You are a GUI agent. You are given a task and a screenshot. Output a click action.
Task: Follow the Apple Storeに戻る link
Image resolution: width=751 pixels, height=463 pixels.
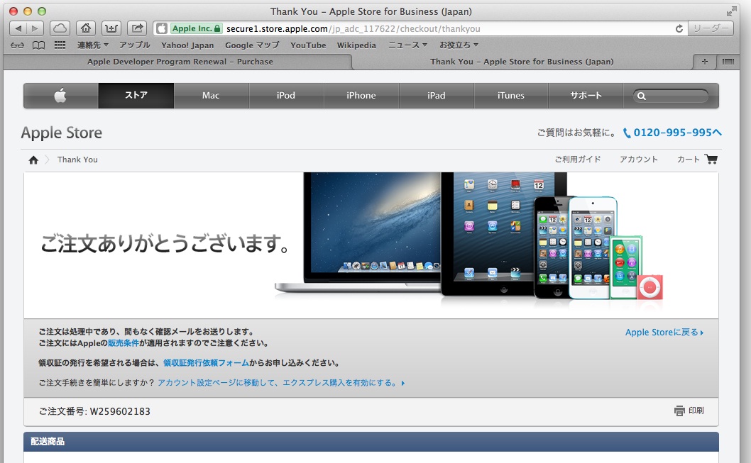[664, 332]
